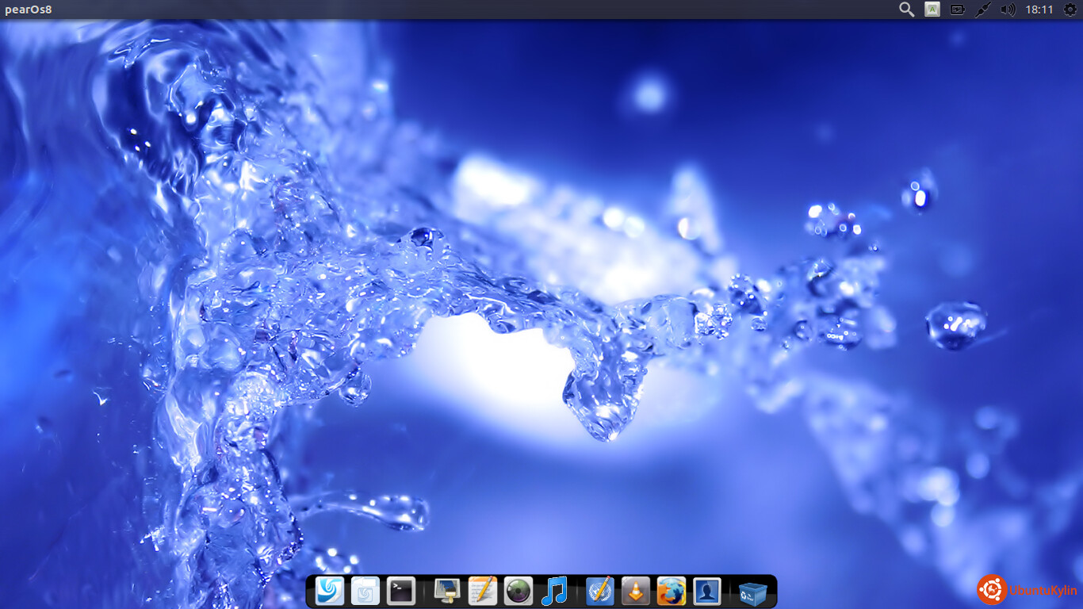Open the network connection menu
The height and width of the screenshot is (609, 1083).
click(x=983, y=10)
